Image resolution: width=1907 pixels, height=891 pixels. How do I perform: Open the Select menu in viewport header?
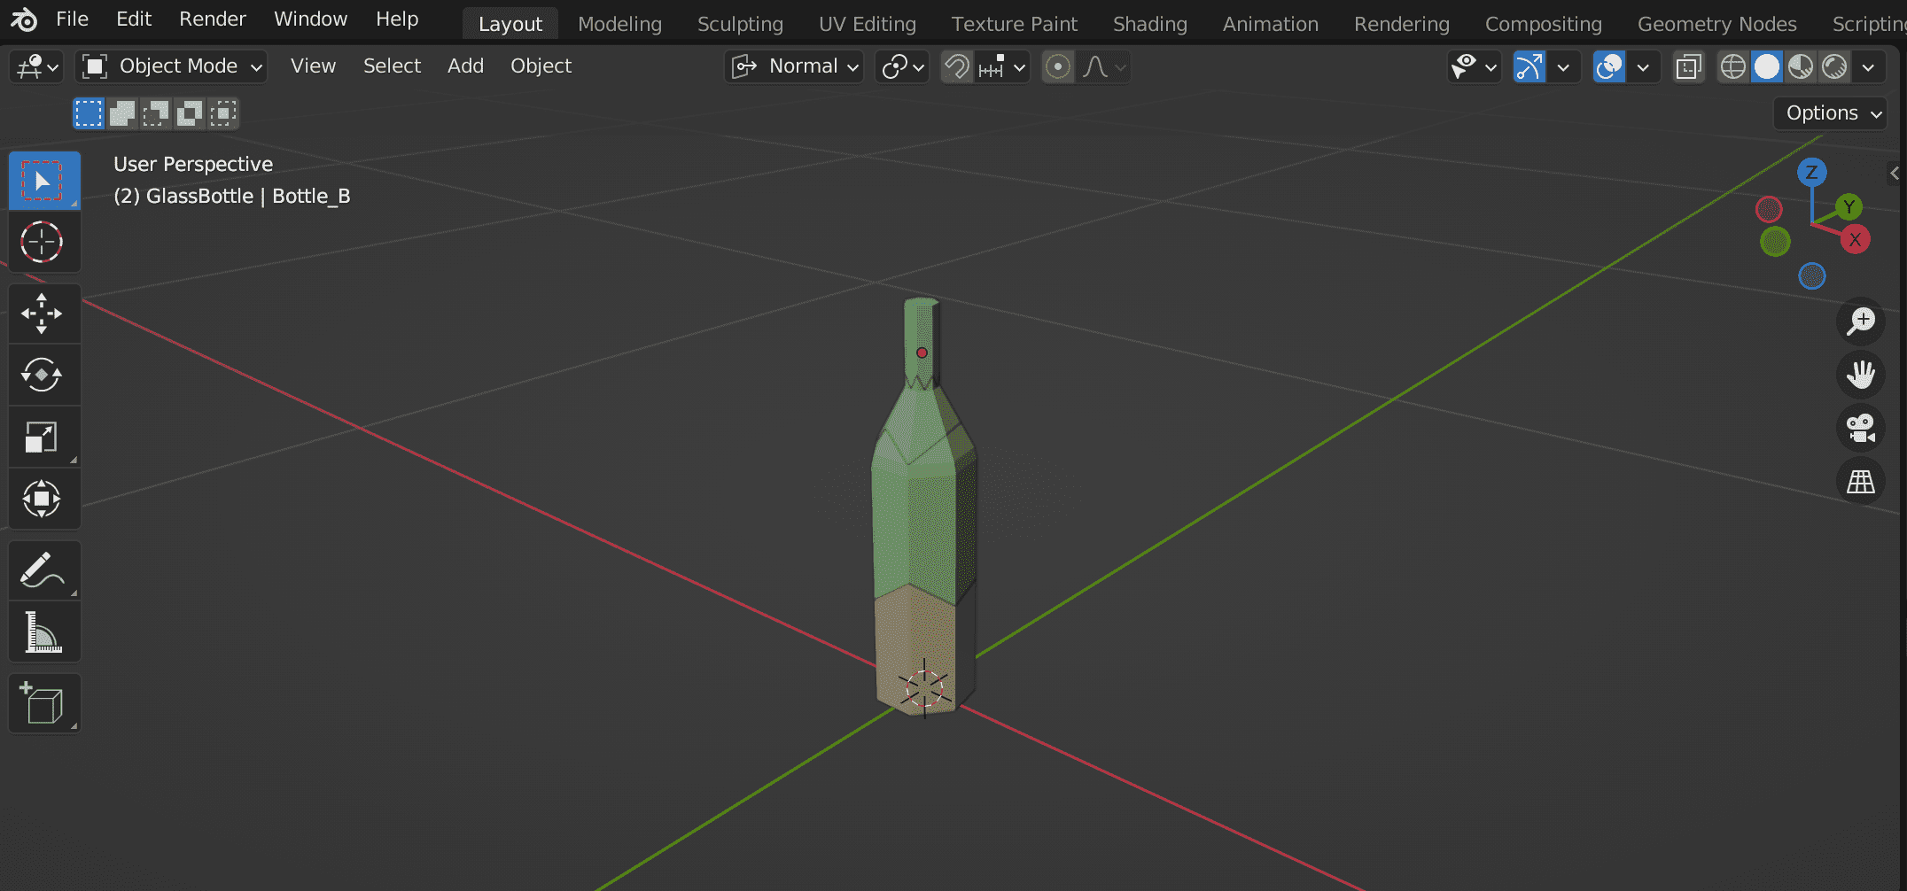point(392,66)
